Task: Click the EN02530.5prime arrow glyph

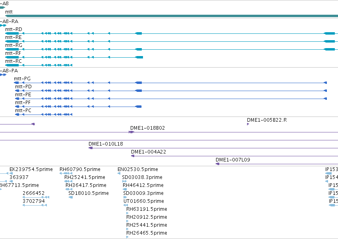Action: 119,173
